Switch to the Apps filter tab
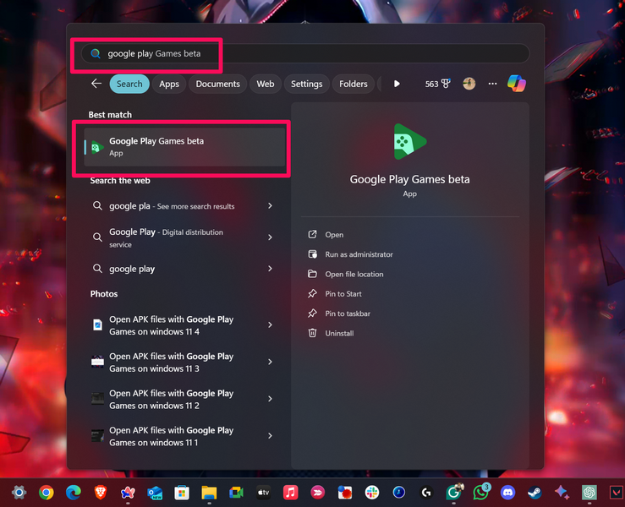 (x=169, y=84)
